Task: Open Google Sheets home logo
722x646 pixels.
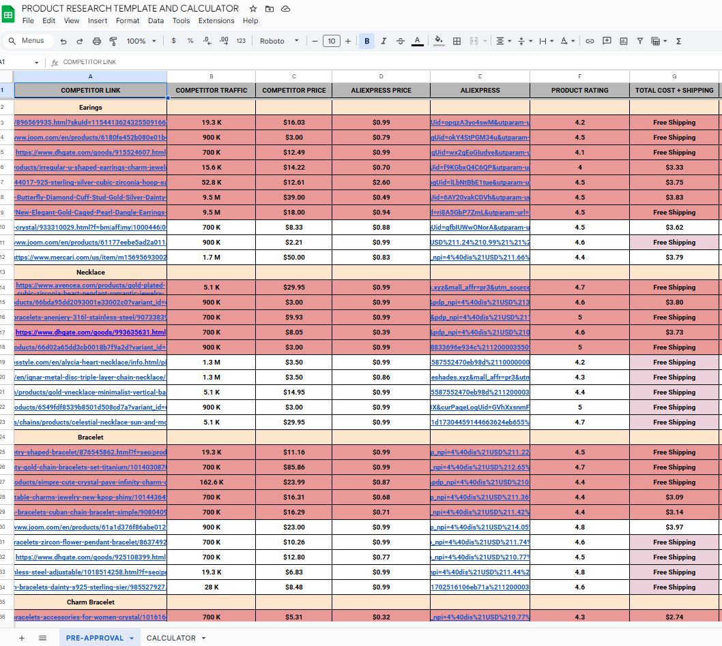Action: pos(8,14)
